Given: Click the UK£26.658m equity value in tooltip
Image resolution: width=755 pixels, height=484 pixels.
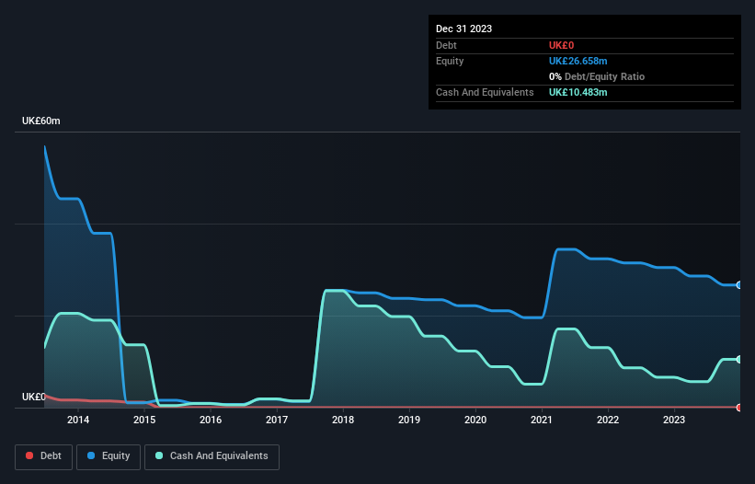Looking at the screenshot, I should click(578, 61).
